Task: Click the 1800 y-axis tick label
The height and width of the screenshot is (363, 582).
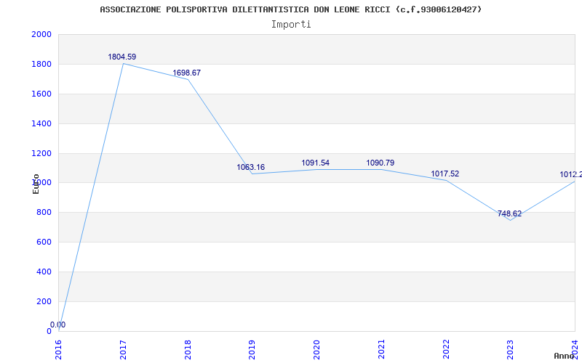Action: (x=41, y=64)
